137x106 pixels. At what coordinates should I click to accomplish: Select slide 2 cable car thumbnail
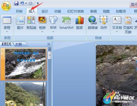tap(25, 94)
